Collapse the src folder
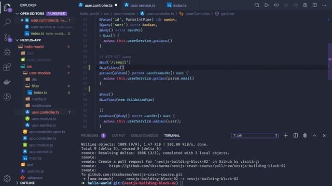332x186 pixels. pyautogui.click(x=29, y=67)
